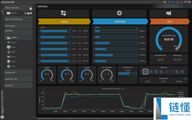
Task: Click the chip icon above AMPINEL banner
Action: point(119,13)
